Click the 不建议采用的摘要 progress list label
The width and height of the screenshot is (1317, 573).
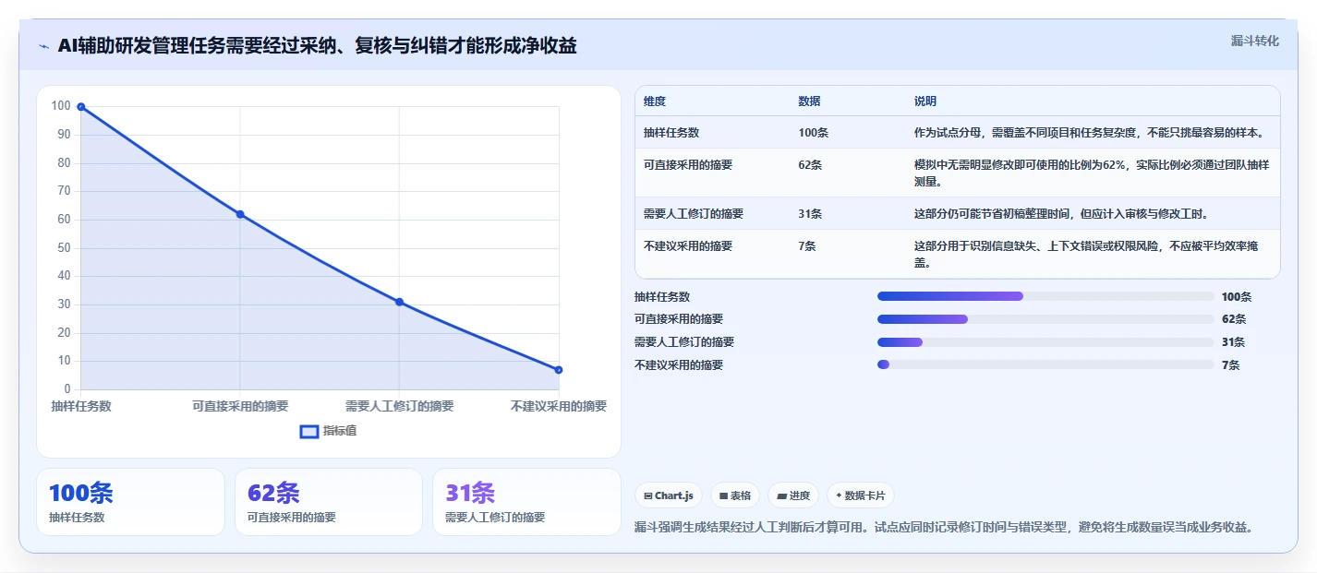pos(679,365)
